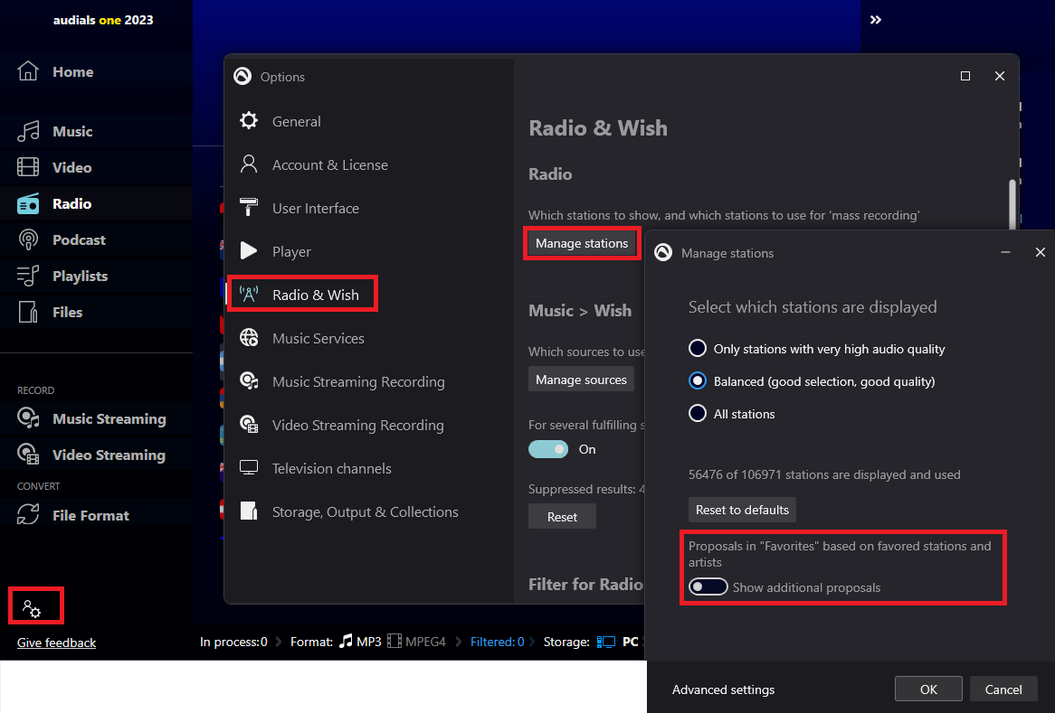
Task: Click the Files icon in sidebar
Action: click(x=27, y=312)
